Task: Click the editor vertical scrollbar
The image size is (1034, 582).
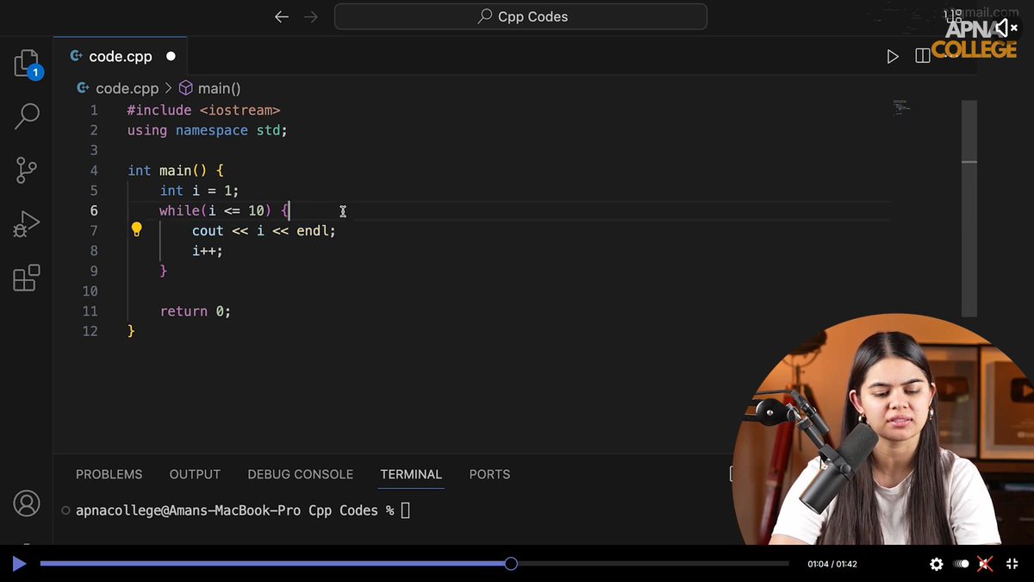Action: (969, 208)
